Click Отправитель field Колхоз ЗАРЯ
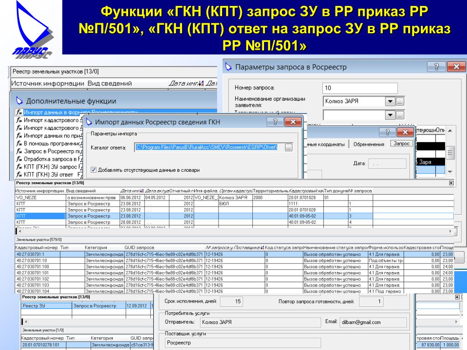 (x=260, y=322)
